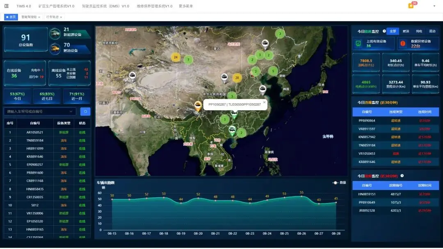
Task: Open the 更多菜单 top menu
Action: (x=186, y=6)
